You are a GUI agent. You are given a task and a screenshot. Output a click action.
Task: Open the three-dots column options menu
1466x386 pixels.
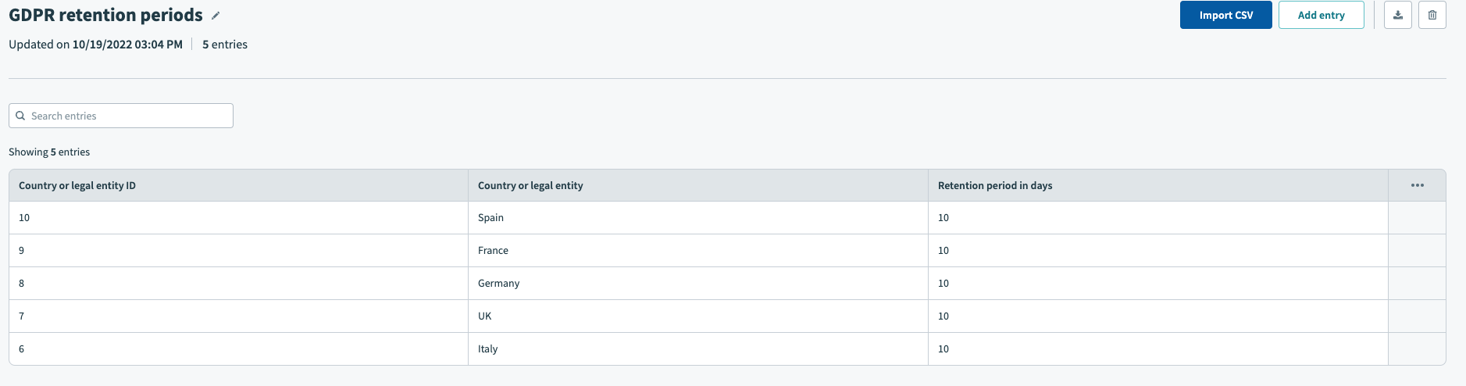click(1417, 185)
